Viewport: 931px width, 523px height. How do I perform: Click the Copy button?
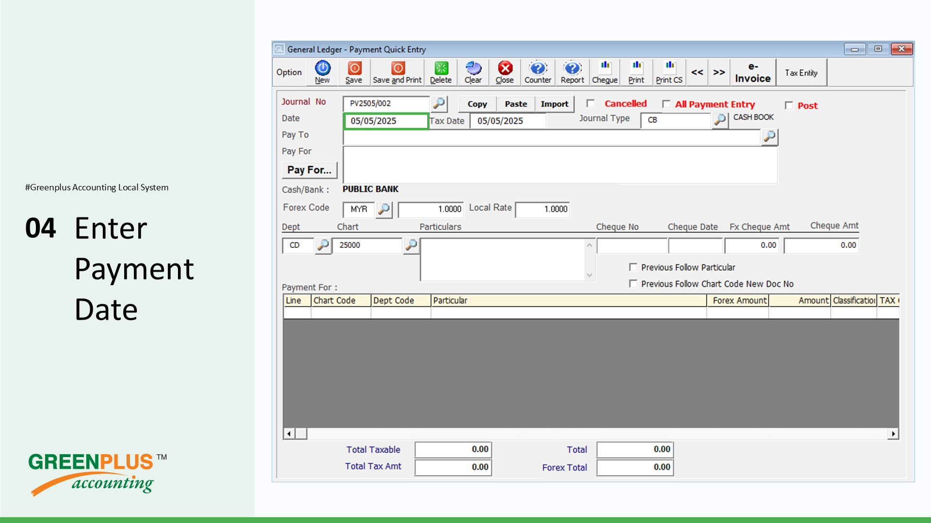477,104
